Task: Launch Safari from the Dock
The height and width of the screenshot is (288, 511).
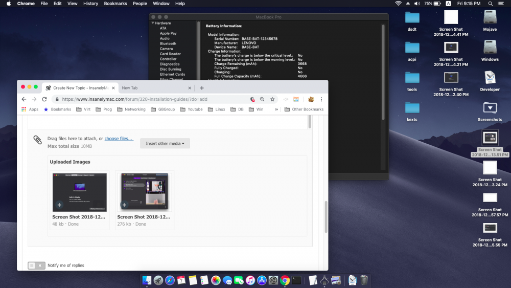Action: click(170, 280)
